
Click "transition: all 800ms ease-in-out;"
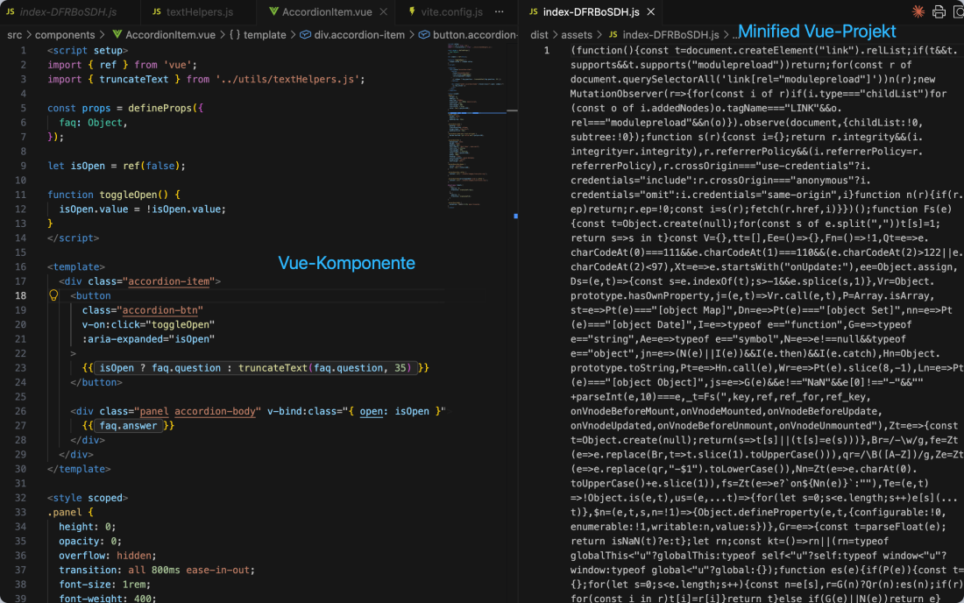(x=157, y=571)
